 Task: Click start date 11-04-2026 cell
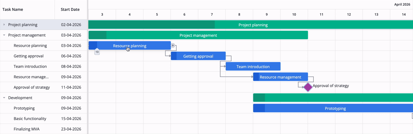coord(71,87)
